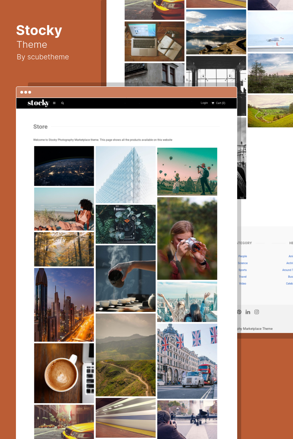Open the seagull photo in background page
This screenshot has width=293, height=439.
[270, 31]
